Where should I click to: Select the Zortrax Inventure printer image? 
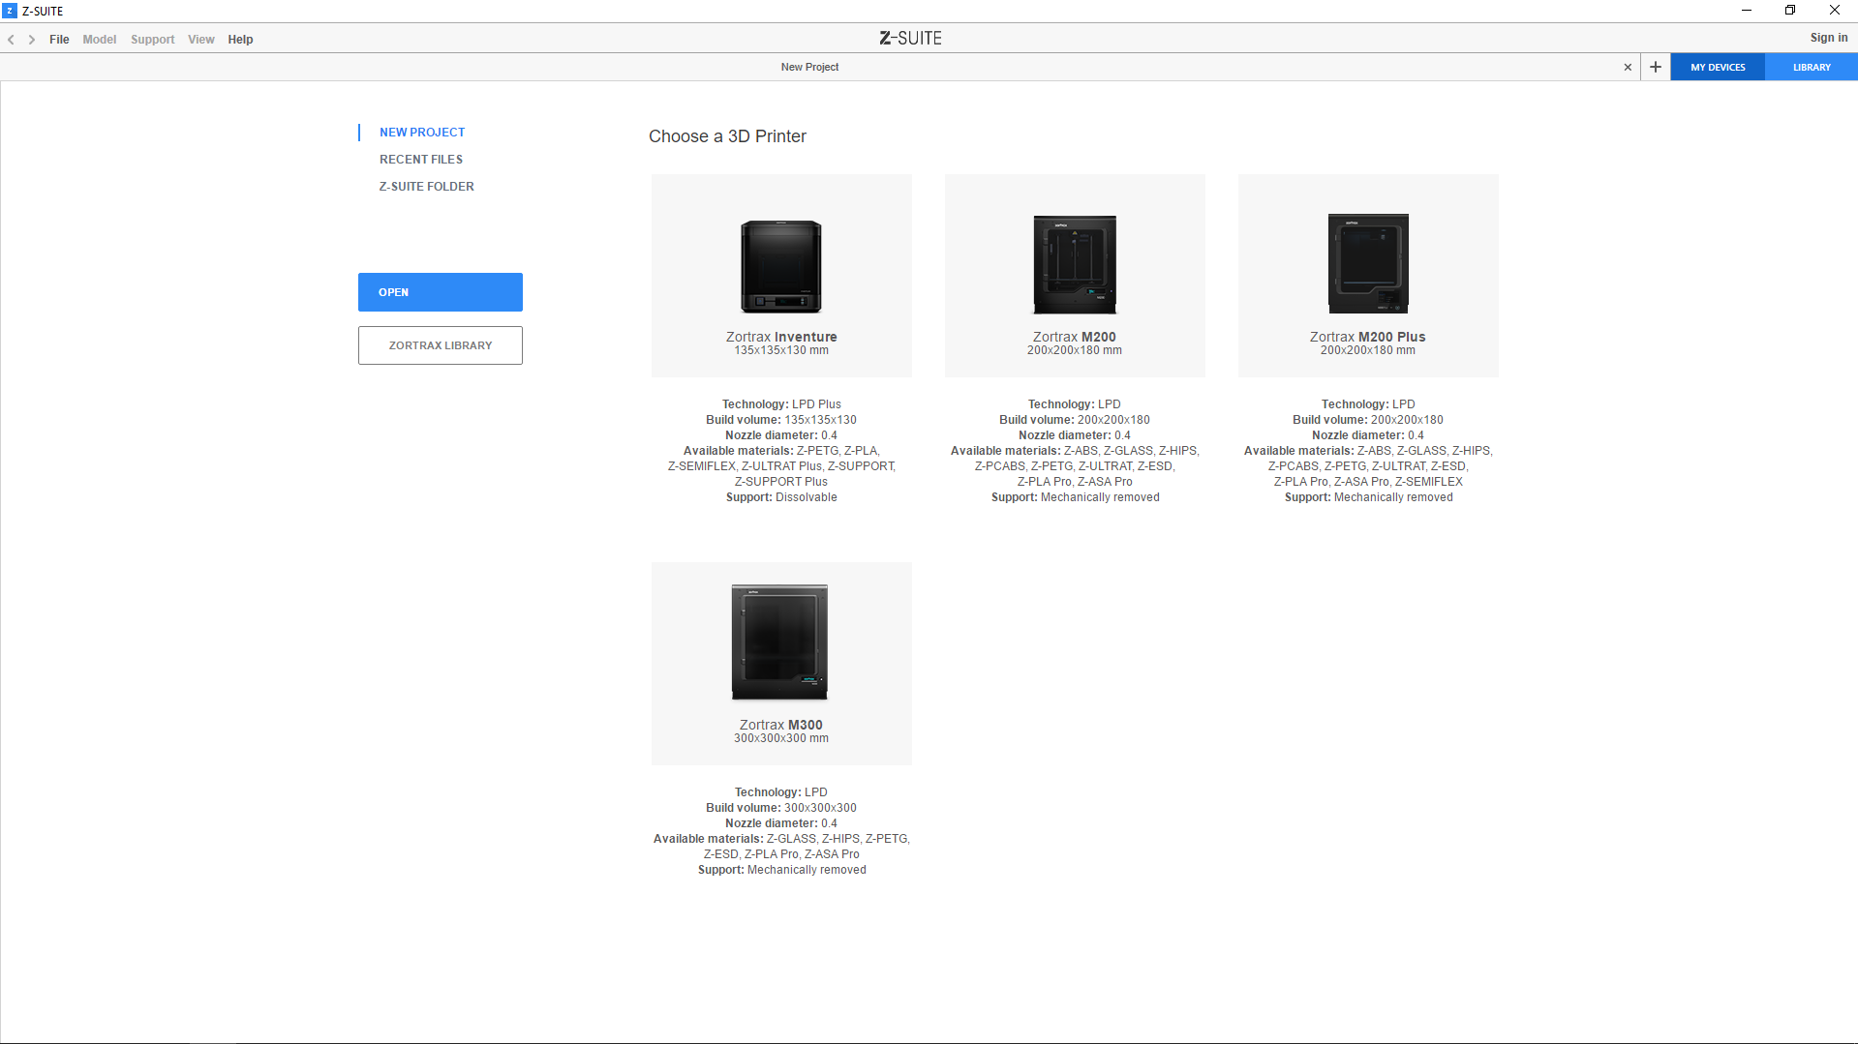(x=780, y=266)
